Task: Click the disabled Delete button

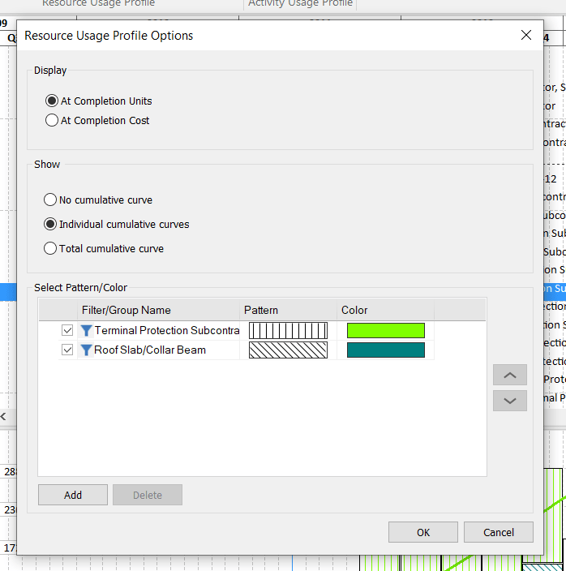Action: coord(148,495)
